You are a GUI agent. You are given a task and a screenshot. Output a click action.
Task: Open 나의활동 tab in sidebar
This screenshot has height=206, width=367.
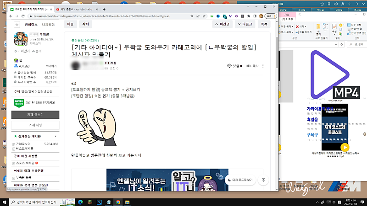(x=48, y=24)
